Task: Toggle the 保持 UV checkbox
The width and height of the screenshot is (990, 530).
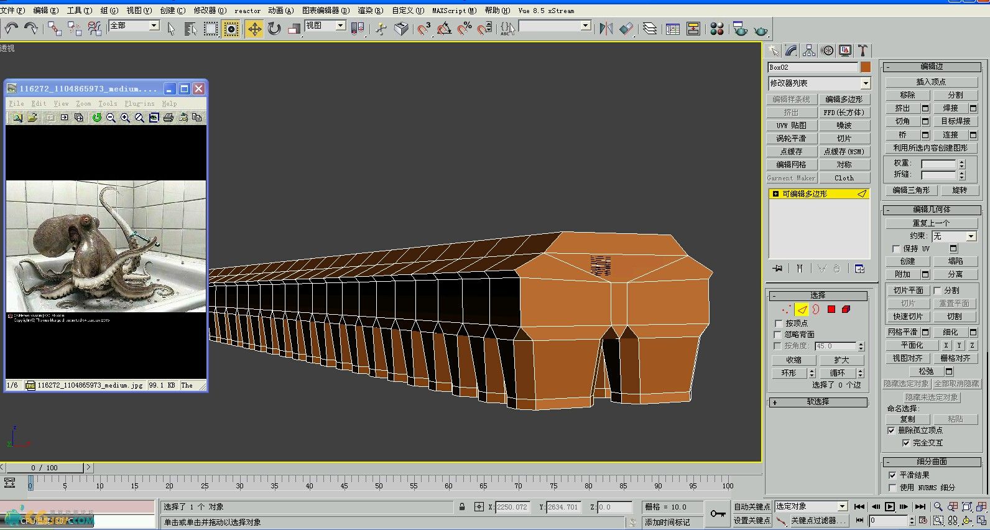Action: (x=896, y=249)
